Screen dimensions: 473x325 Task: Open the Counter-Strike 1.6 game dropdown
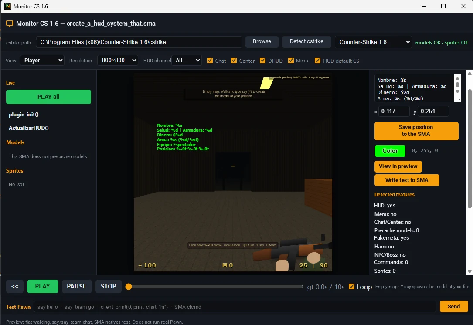pos(373,42)
